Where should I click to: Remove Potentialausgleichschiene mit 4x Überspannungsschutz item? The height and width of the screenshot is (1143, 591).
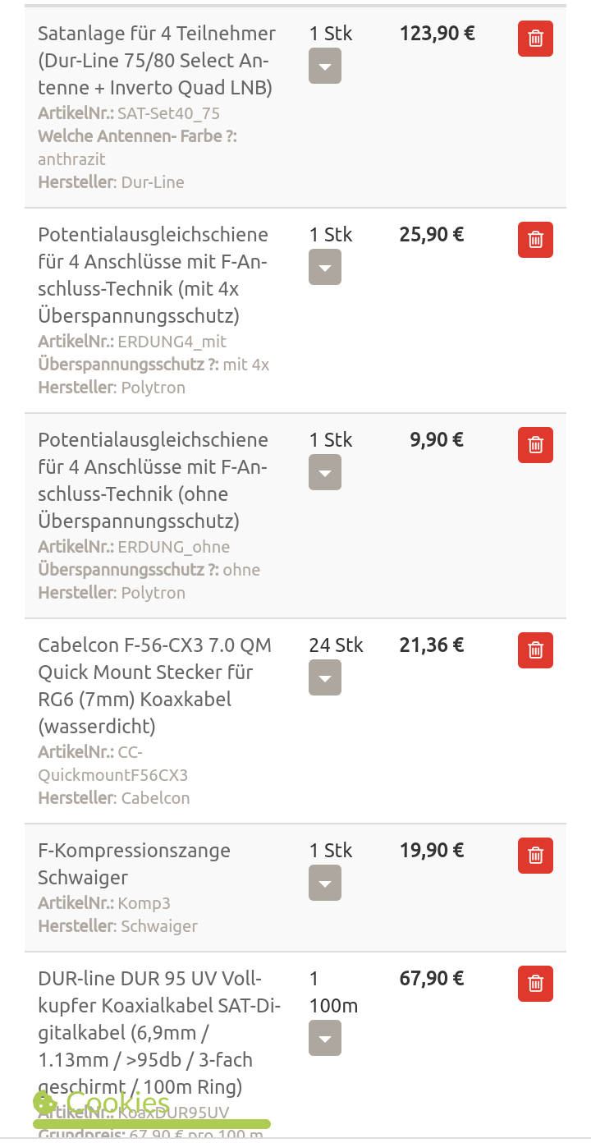click(535, 240)
